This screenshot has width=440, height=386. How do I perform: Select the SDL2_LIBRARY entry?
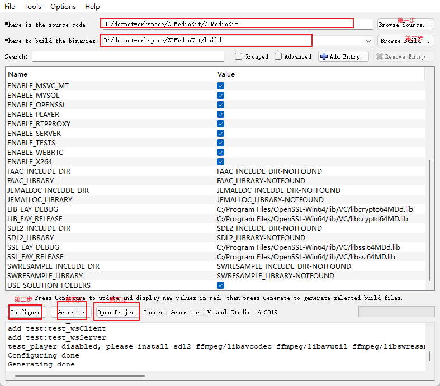(x=30, y=238)
